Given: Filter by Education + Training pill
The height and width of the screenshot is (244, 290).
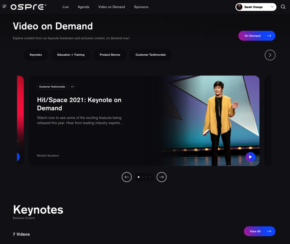Looking at the screenshot, I should [71, 55].
